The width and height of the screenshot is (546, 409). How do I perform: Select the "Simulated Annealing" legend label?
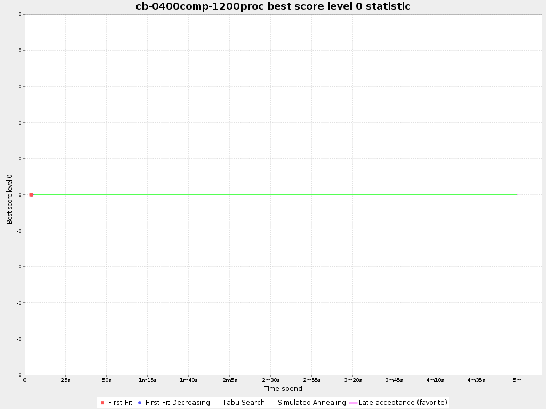tap(311, 403)
